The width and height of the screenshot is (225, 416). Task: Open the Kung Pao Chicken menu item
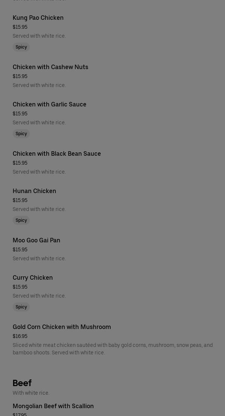[38, 18]
